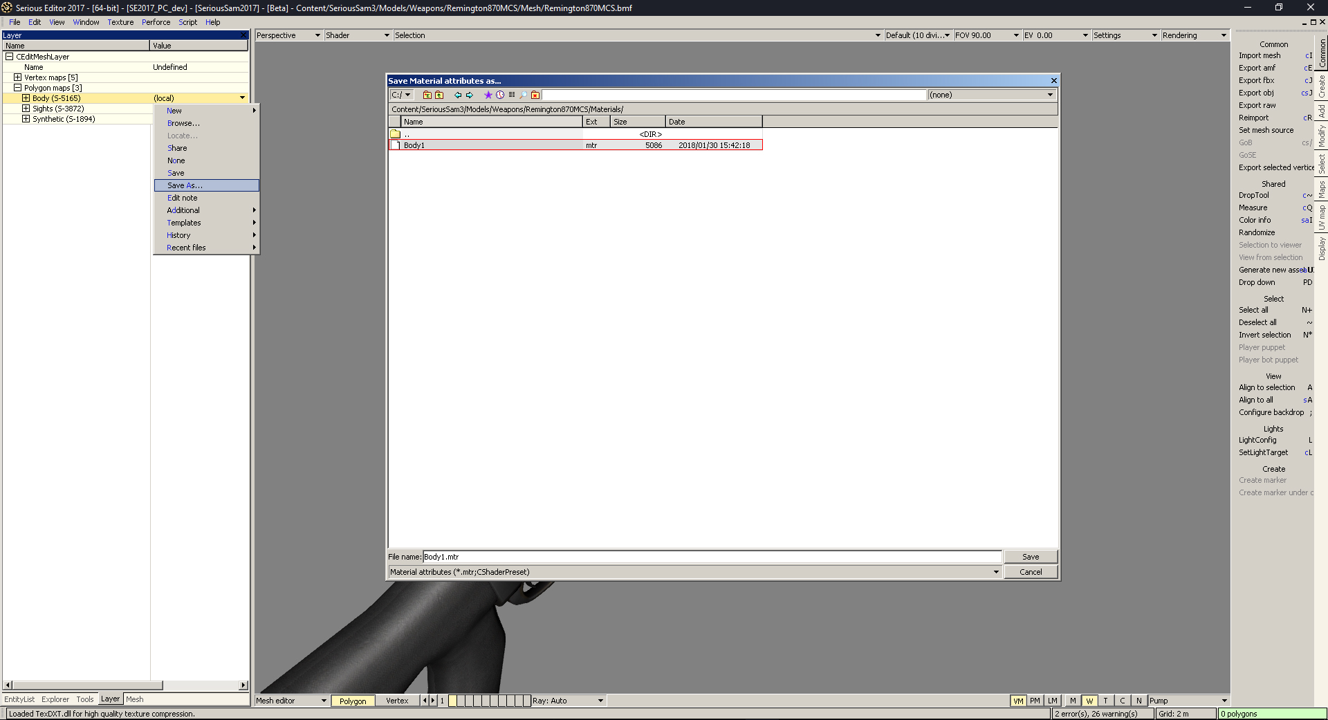Open the Recent files submenu

click(x=207, y=248)
